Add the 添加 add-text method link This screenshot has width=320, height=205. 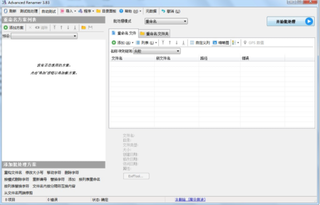pos(71,180)
